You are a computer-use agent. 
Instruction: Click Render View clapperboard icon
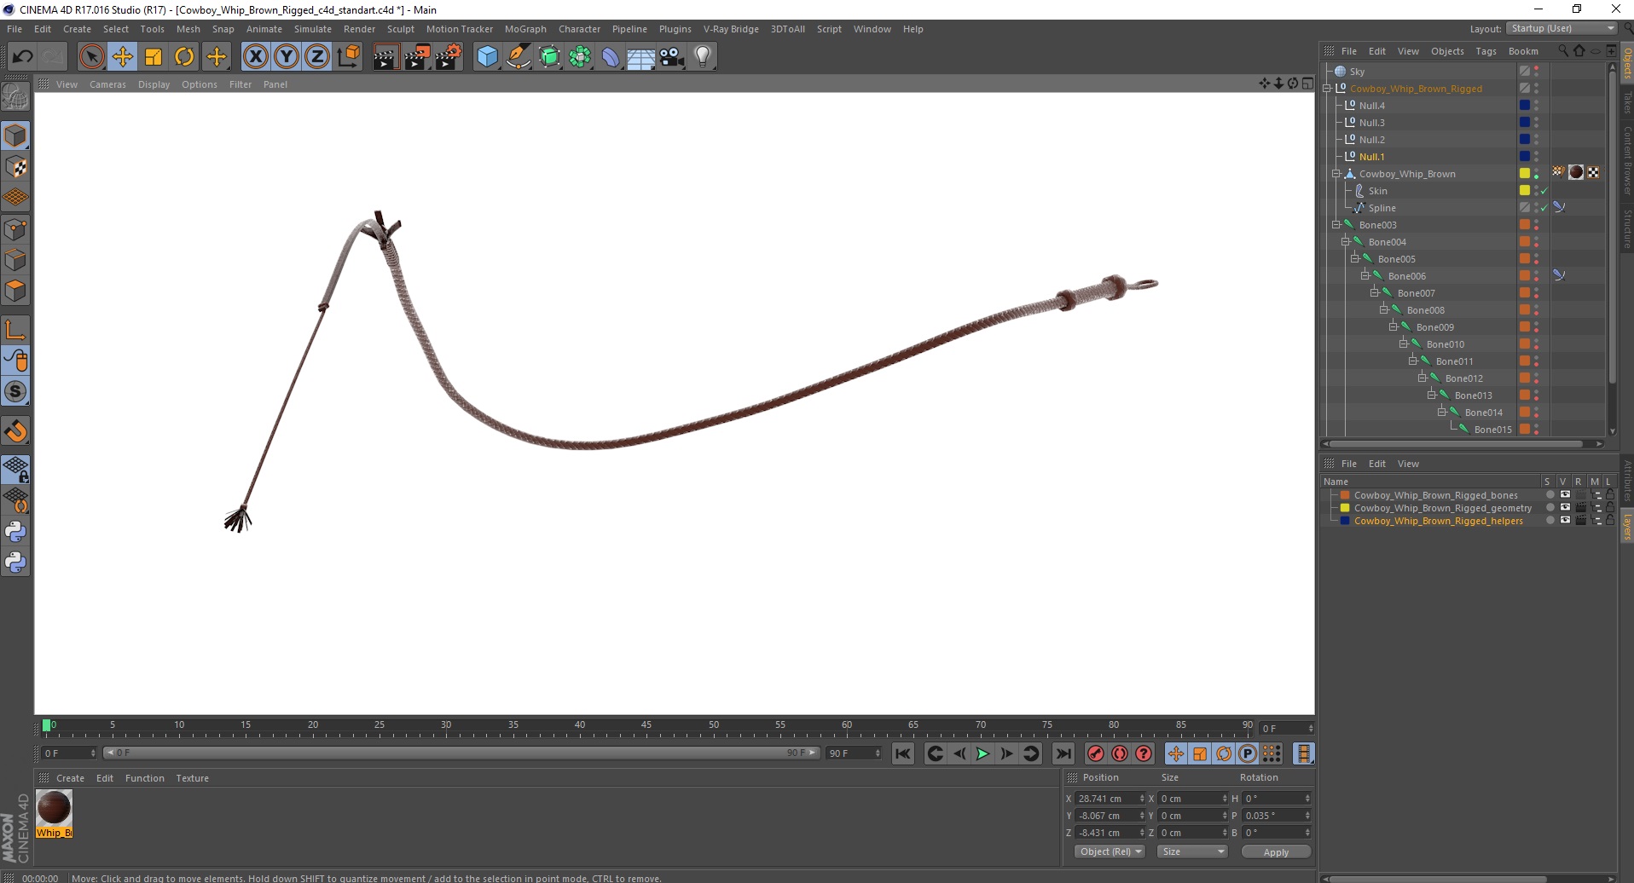[385, 57]
